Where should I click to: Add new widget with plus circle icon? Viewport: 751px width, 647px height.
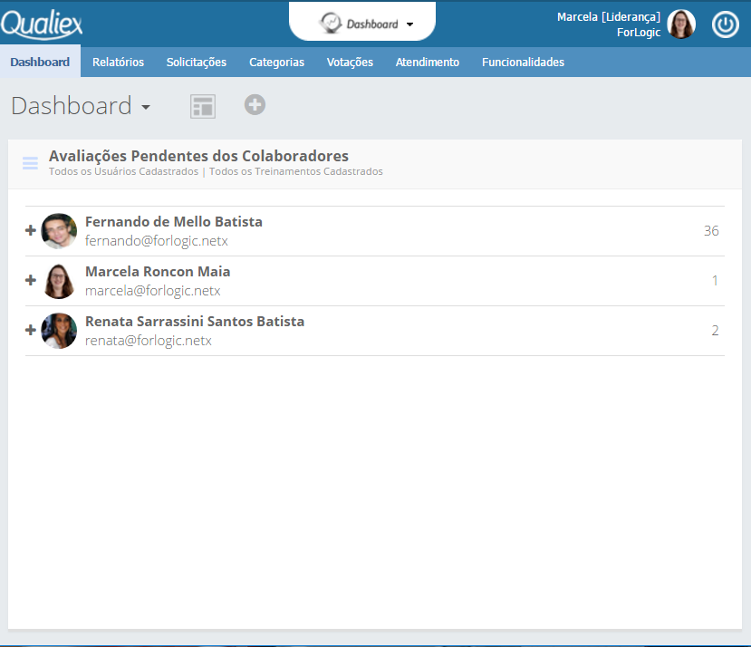[255, 105]
